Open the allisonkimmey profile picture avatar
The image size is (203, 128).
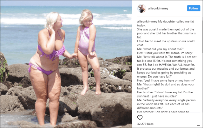[141, 9]
